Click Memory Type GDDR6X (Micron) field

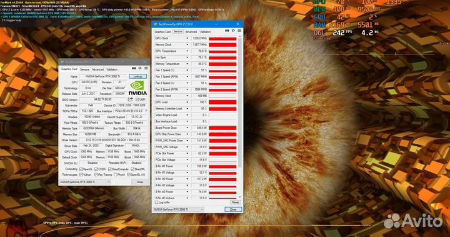pyautogui.click(x=94, y=128)
